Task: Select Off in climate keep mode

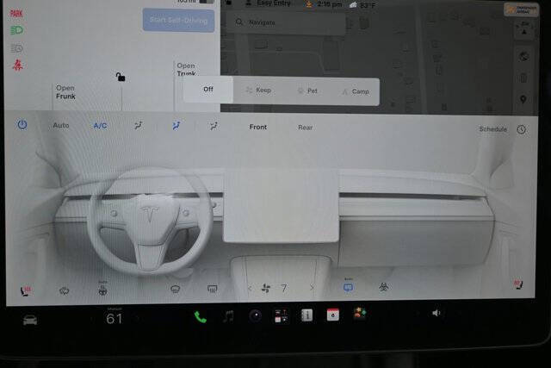Action: pyautogui.click(x=208, y=90)
